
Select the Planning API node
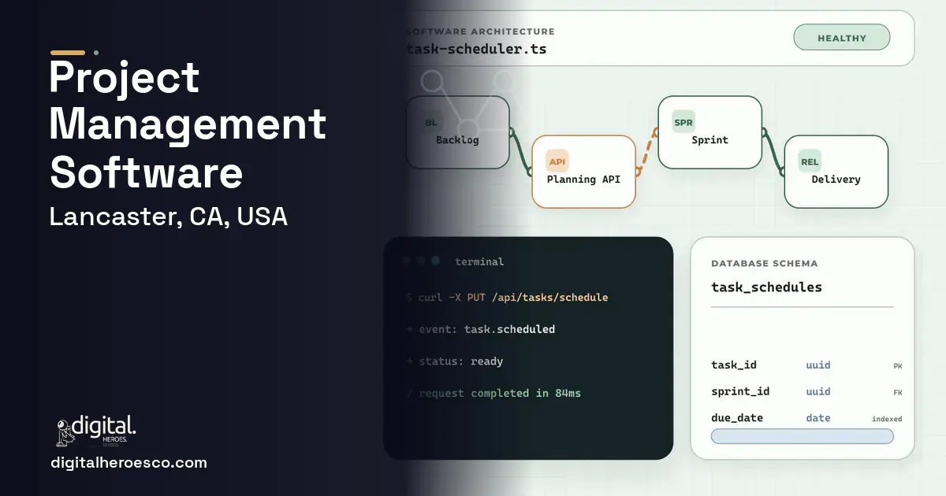click(x=583, y=172)
